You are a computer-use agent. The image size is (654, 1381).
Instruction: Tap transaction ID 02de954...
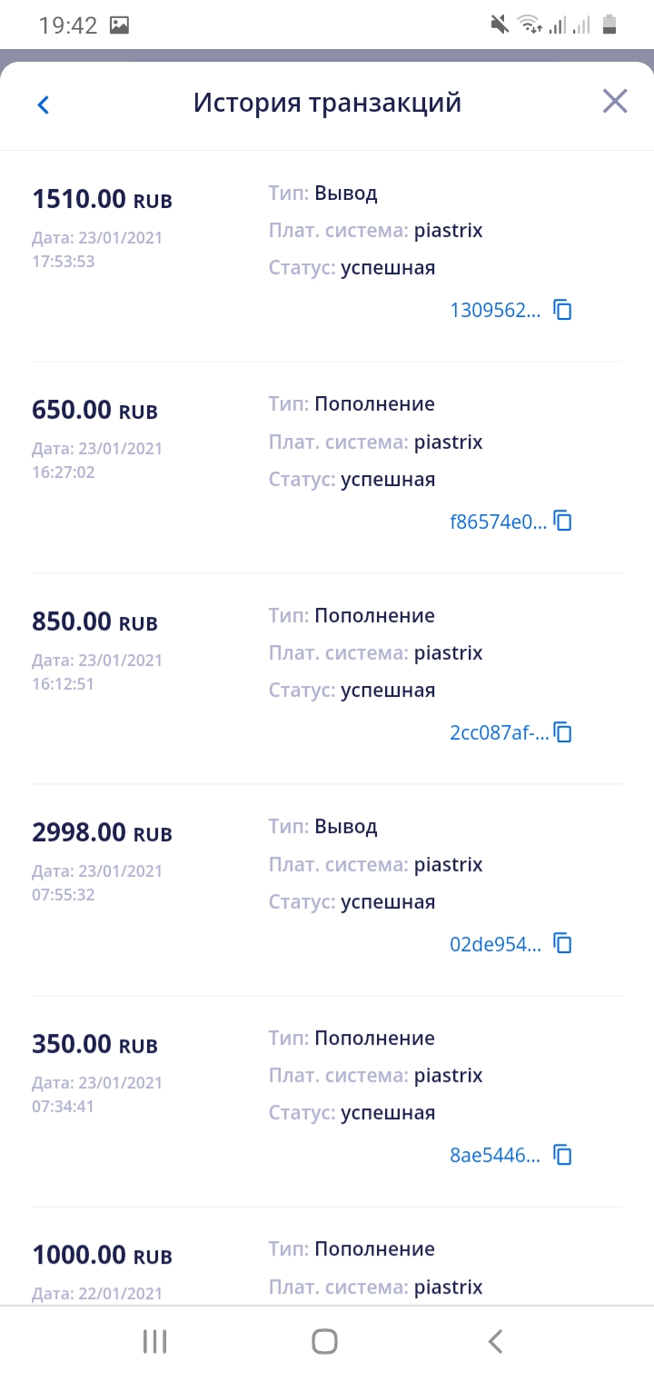[495, 945]
